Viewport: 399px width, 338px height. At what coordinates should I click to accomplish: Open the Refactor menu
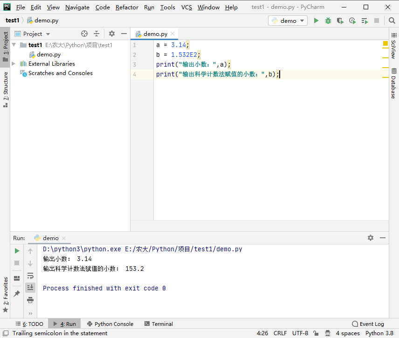pos(127,7)
